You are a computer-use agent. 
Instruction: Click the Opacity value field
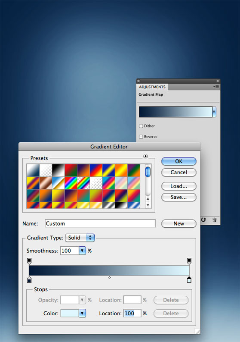pyautogui.click(x=70, y=300)
